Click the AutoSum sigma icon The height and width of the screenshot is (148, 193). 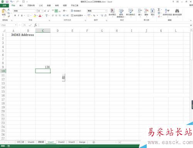pos(159,10)
